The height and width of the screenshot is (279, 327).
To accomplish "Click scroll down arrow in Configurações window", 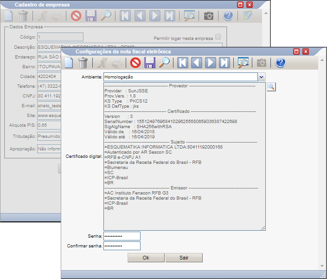I will [322, 266].
